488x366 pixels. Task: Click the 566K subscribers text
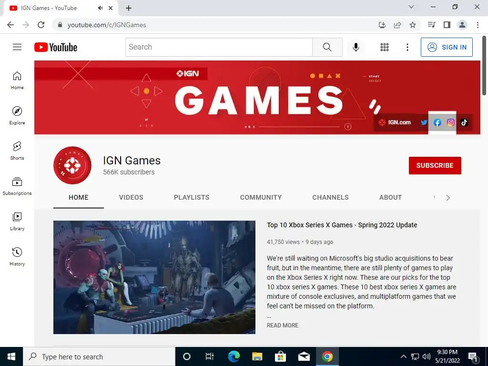click(x=129, y=172)
